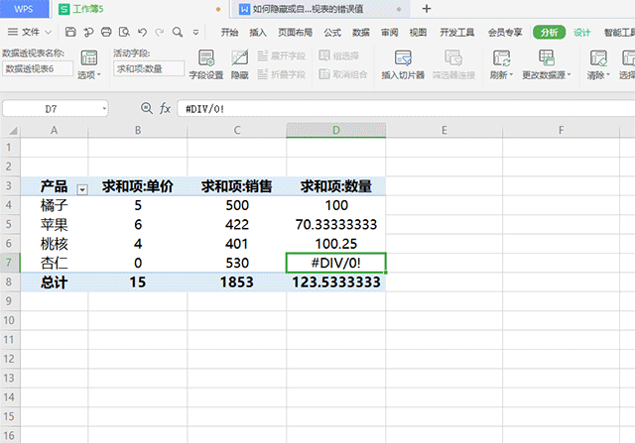Open the 产品 filter dropdown in pivot table

[82, 187]
